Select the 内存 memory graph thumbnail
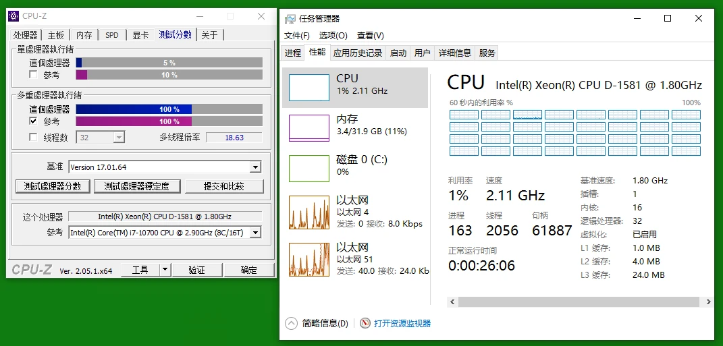Image resolution: width=723 pixels, height=346 pixels. (x=309, y=127)
